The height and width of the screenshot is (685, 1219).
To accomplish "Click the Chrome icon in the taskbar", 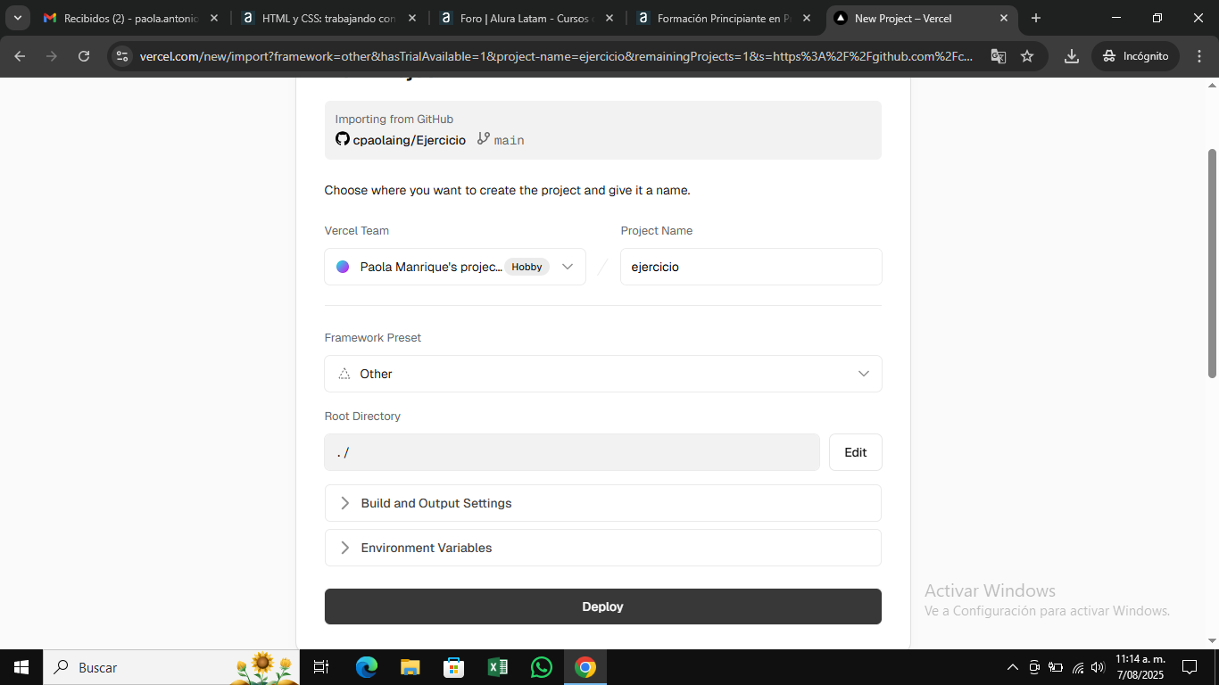I will click(585, 667).
